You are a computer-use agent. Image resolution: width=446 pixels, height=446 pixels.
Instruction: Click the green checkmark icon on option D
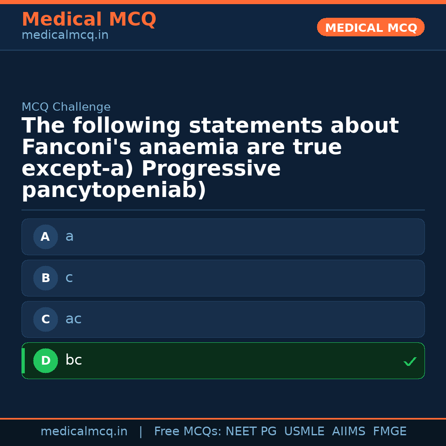[410, 361]
